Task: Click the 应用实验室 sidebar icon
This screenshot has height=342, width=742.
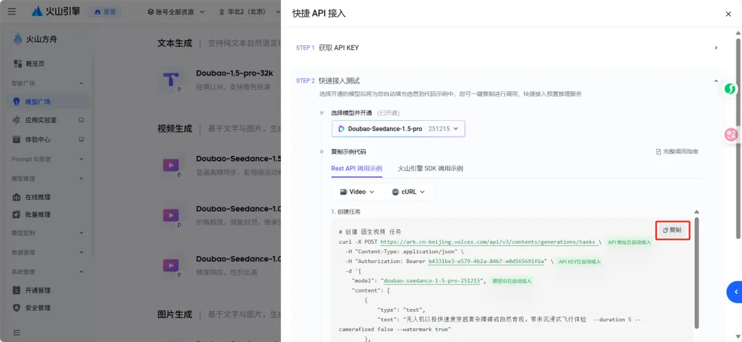Action: click(x=17, y=120)
